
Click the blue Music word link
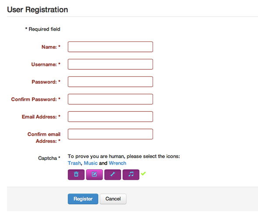(x=91, y=163)
